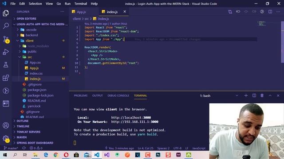
Task: Open the Run menu
Action: click(67, 4)
